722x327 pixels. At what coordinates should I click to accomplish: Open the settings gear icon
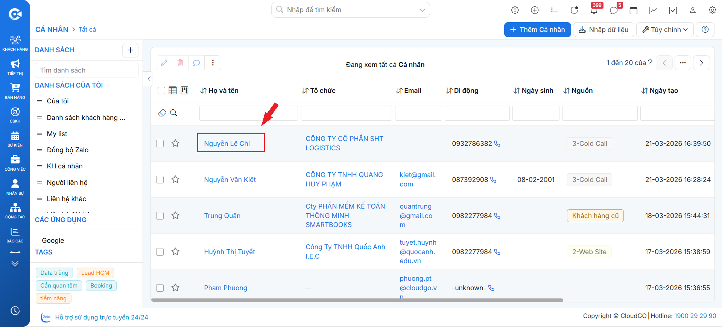(x=712, y=10)
